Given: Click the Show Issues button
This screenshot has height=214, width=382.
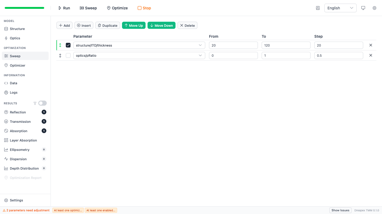Looking at the screenshot, I should click(x=340, y=210).
